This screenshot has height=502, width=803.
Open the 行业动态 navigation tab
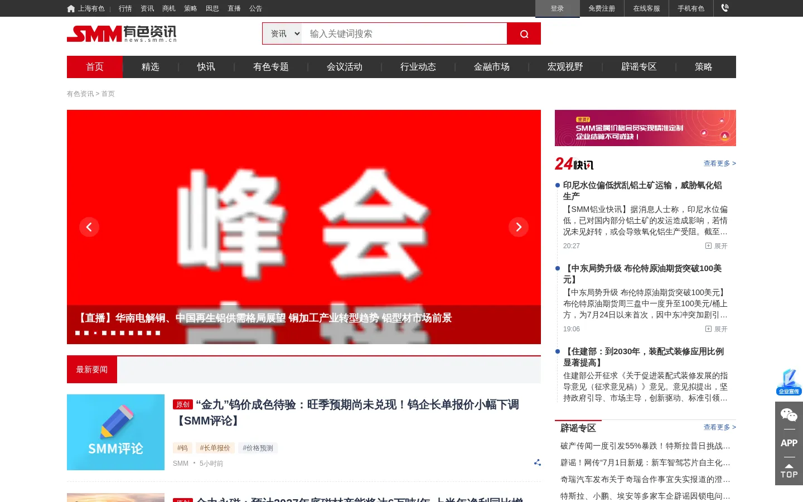tap(418, 67)
